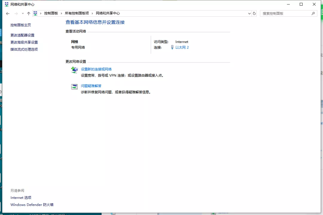Select 所有控制面板项 in the breadcrumb

point(78,13)
